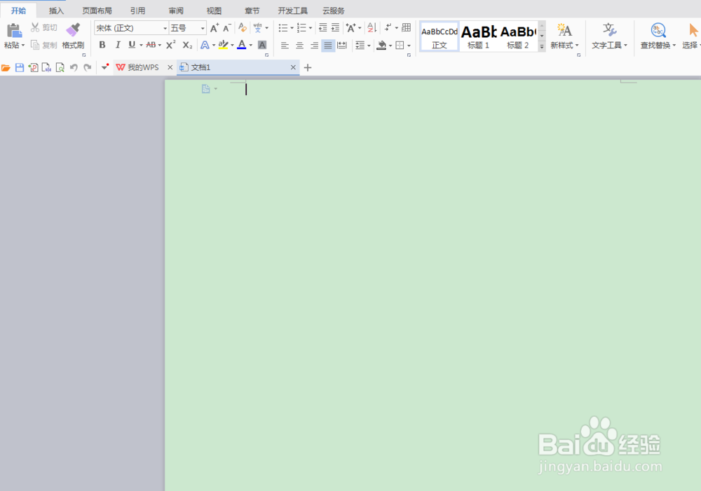Align text right
This screenshot has height=491, width=701.
[314, 45]
